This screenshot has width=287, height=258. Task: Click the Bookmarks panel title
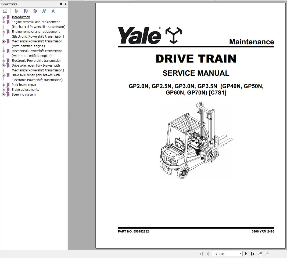pos(9,4)
